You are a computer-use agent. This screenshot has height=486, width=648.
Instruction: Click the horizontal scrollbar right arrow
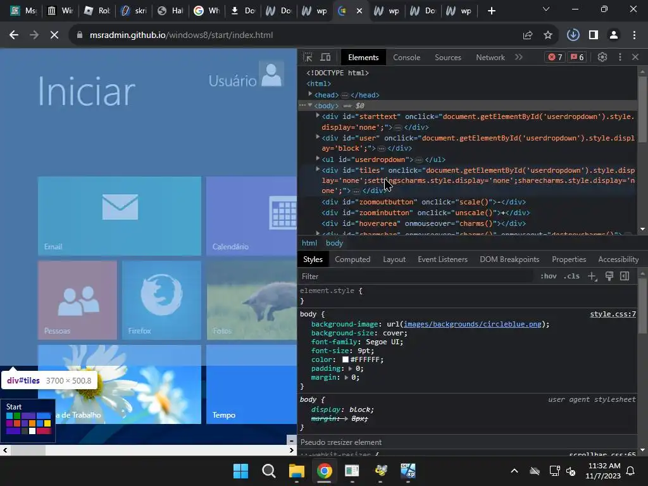[292, 451]
